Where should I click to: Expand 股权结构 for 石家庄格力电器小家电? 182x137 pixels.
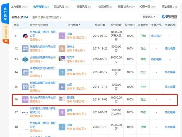tap(36, 116)
